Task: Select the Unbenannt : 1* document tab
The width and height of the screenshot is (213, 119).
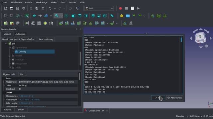Action: (x=96, y=111)
